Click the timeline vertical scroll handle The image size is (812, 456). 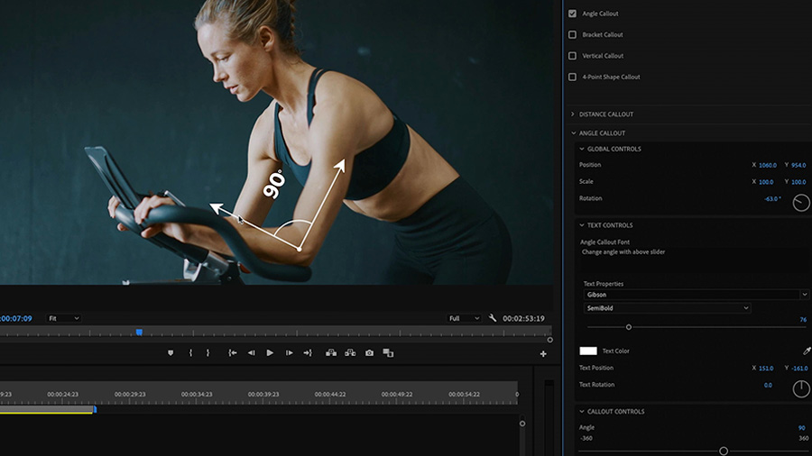tap(522, 424)
